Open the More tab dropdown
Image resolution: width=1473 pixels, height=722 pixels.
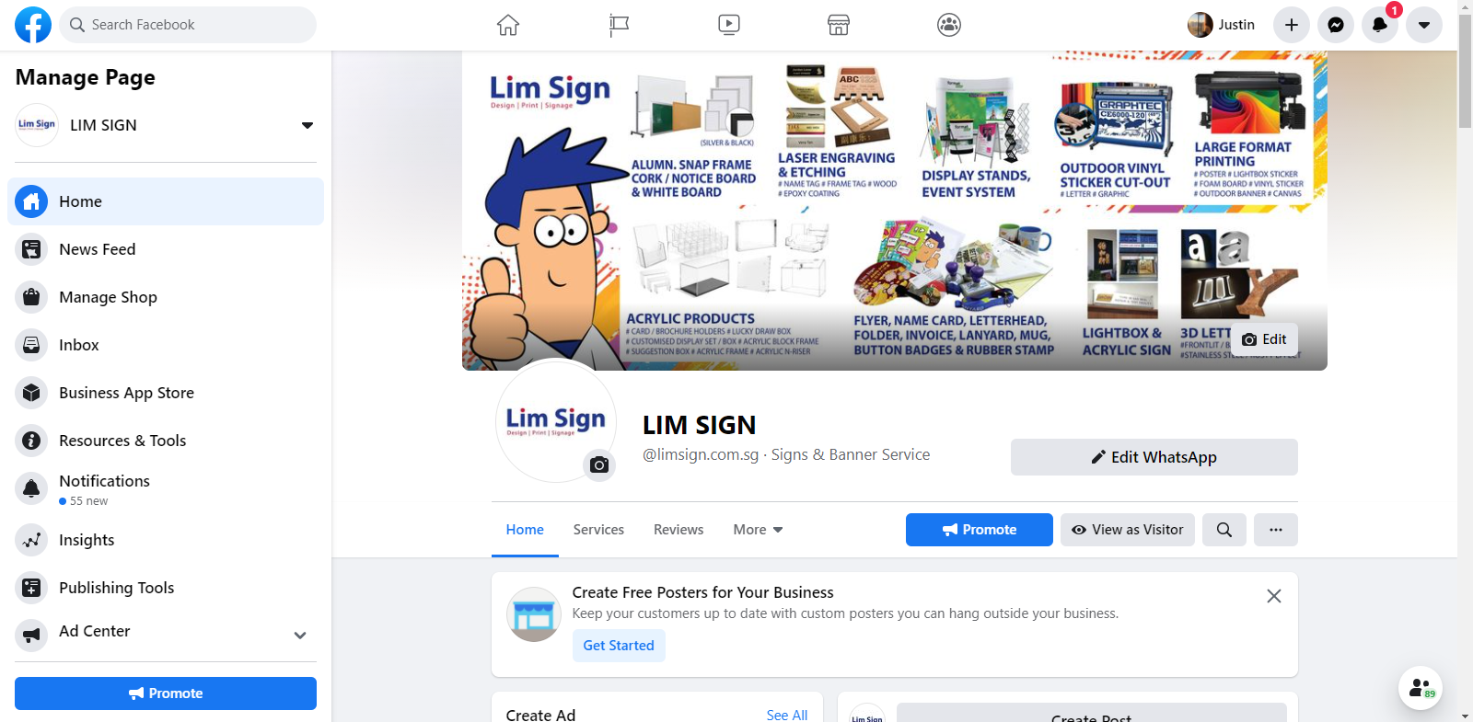click(x=758, y=530)
